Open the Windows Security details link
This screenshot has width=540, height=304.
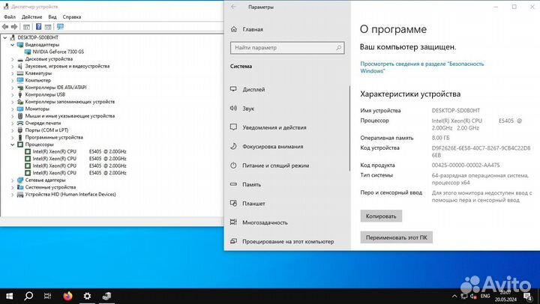click(421, 67)
